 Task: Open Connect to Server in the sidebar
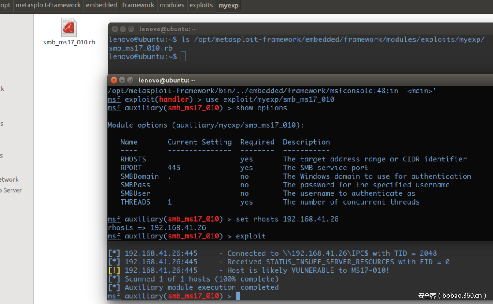point(11,190)
